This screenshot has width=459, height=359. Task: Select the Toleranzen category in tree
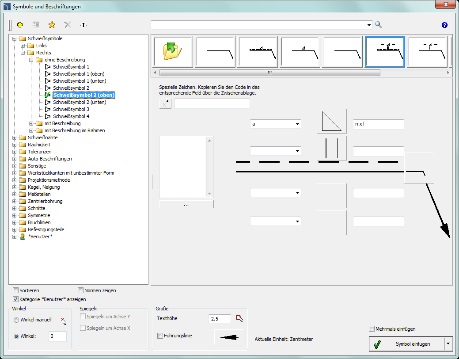pyautogui.click(x=39, y=152)
